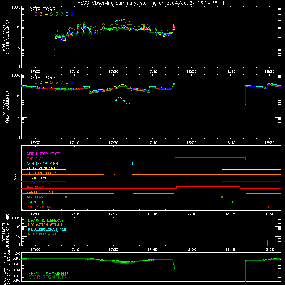The image size is (285, 285).
Task: Click the HESSI Observing Summary title text
Action: pos(151,3)
